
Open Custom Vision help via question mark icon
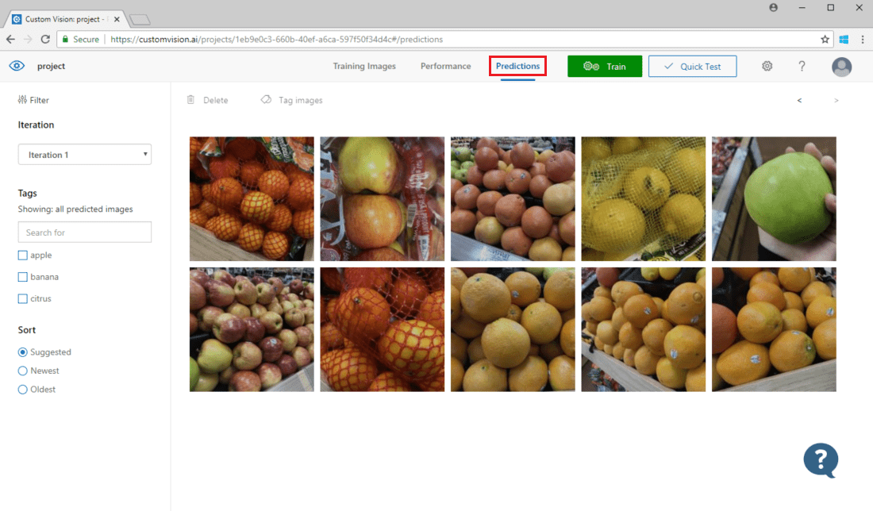802,66
